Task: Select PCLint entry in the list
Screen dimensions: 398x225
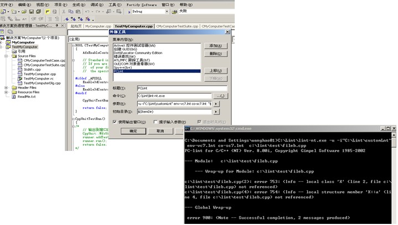Action: pyautogui.click(x=157, y=71)
